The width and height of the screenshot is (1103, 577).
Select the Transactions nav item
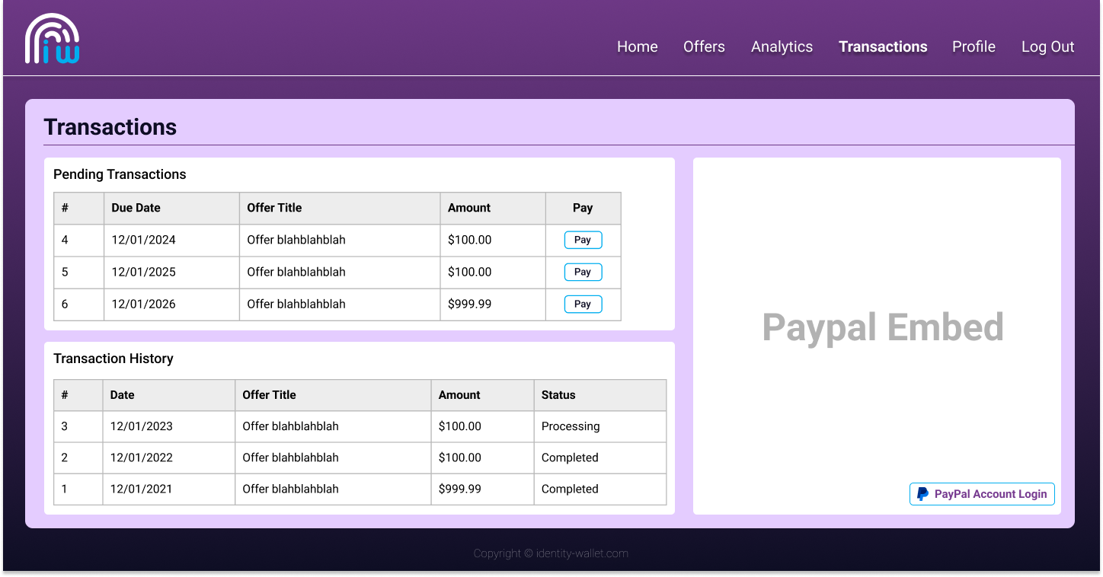pyautogui.click(x=883, y=46)
